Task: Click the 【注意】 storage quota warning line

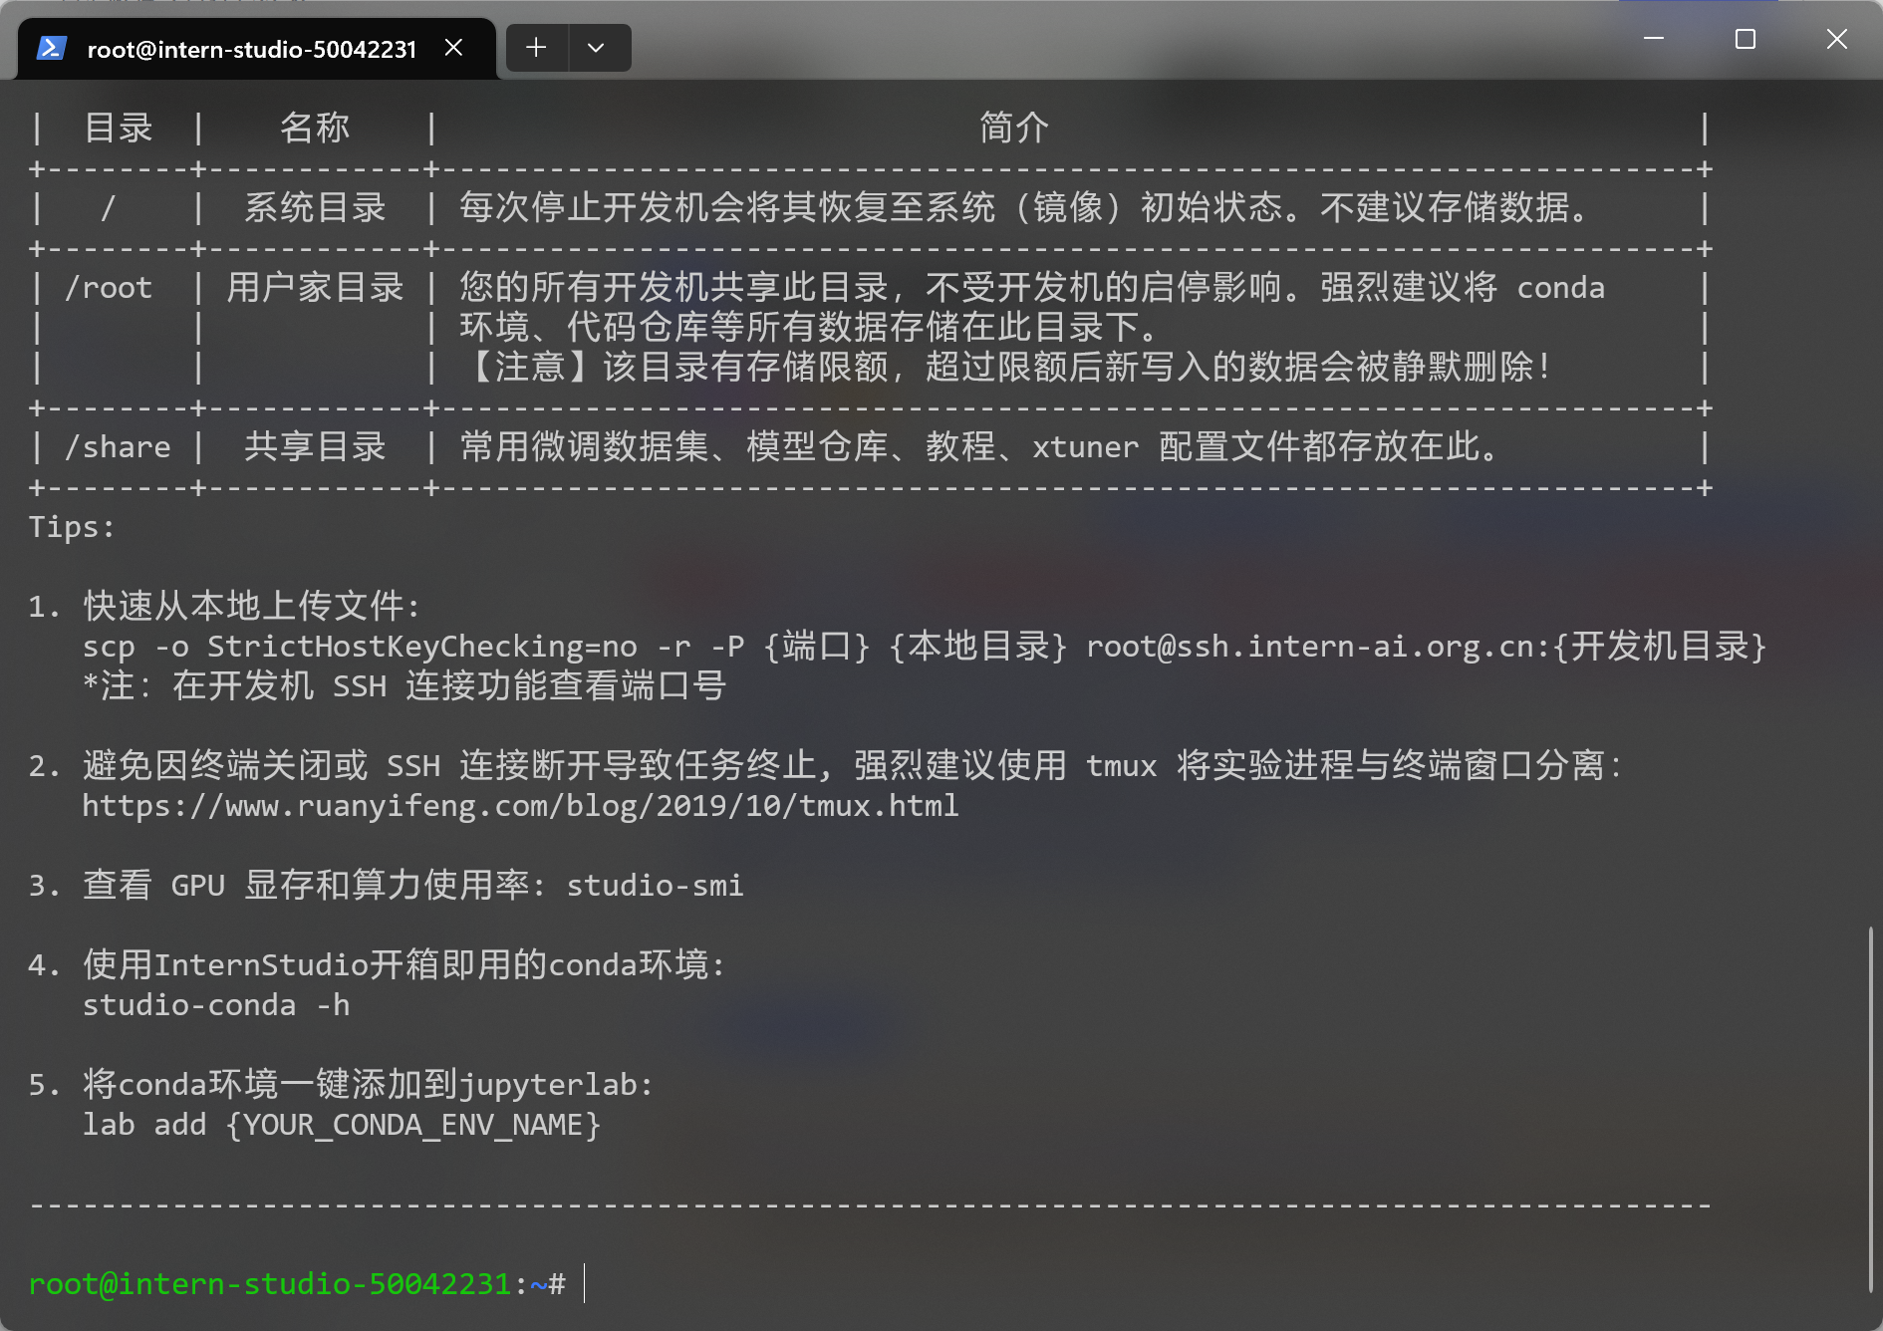Action: tap(1005, 367)
